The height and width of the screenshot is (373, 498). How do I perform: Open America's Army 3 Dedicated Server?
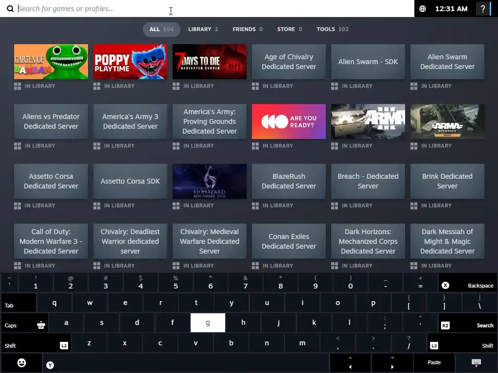pos(130,121)
